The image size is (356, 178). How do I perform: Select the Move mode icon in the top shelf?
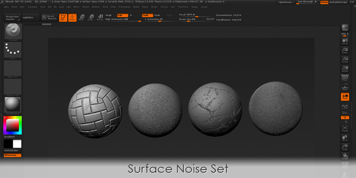pyautogui.click(x=81, y=18)
